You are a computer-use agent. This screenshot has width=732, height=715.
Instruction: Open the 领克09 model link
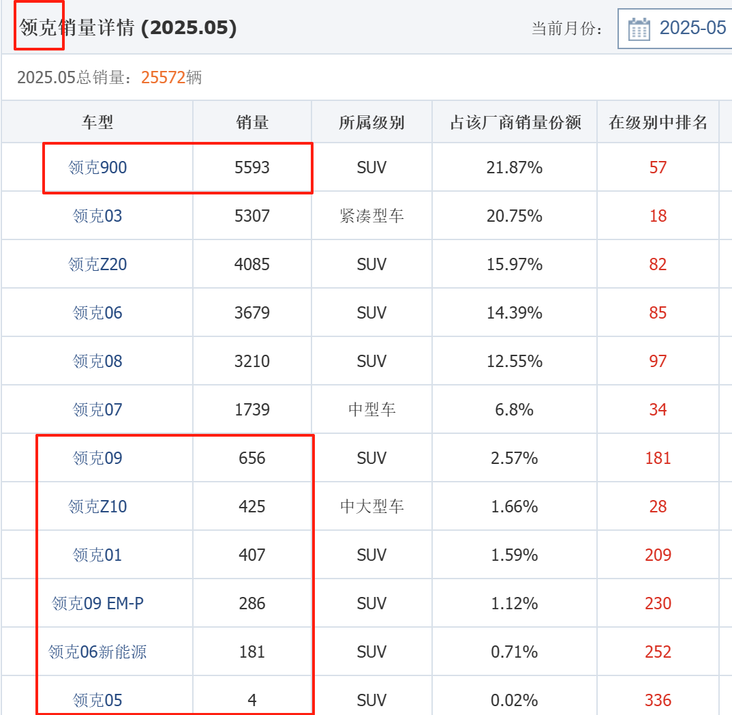97,458
